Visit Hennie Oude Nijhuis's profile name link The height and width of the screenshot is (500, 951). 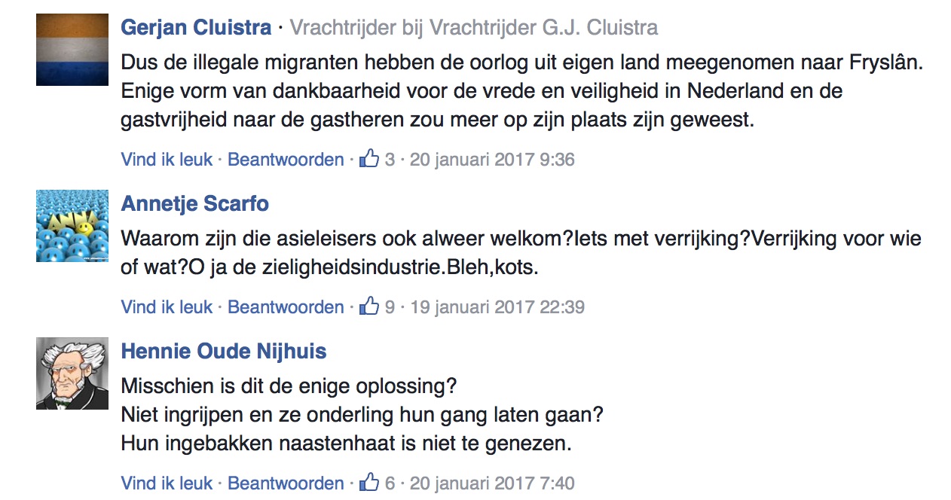(x=224, y=351)
